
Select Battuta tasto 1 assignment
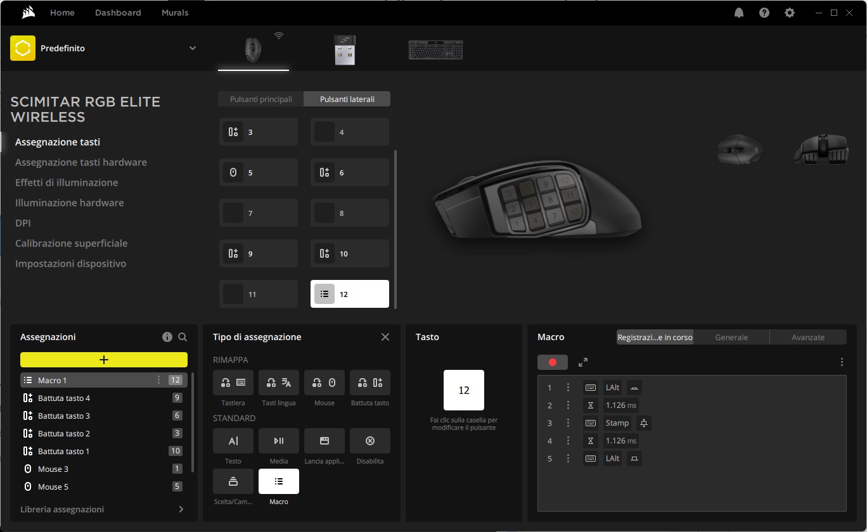(x=104, y=451)
